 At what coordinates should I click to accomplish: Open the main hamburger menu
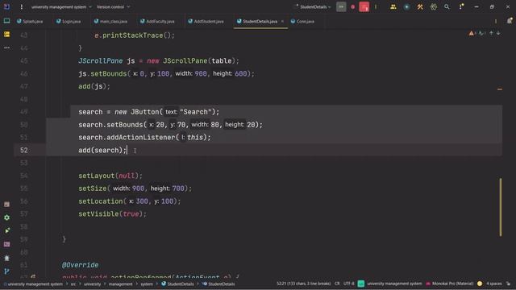22,7
